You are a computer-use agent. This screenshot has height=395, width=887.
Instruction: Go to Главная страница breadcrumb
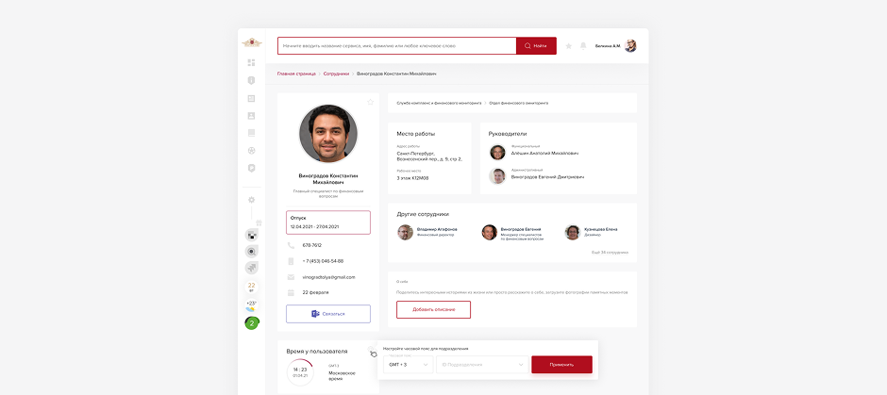295,74
